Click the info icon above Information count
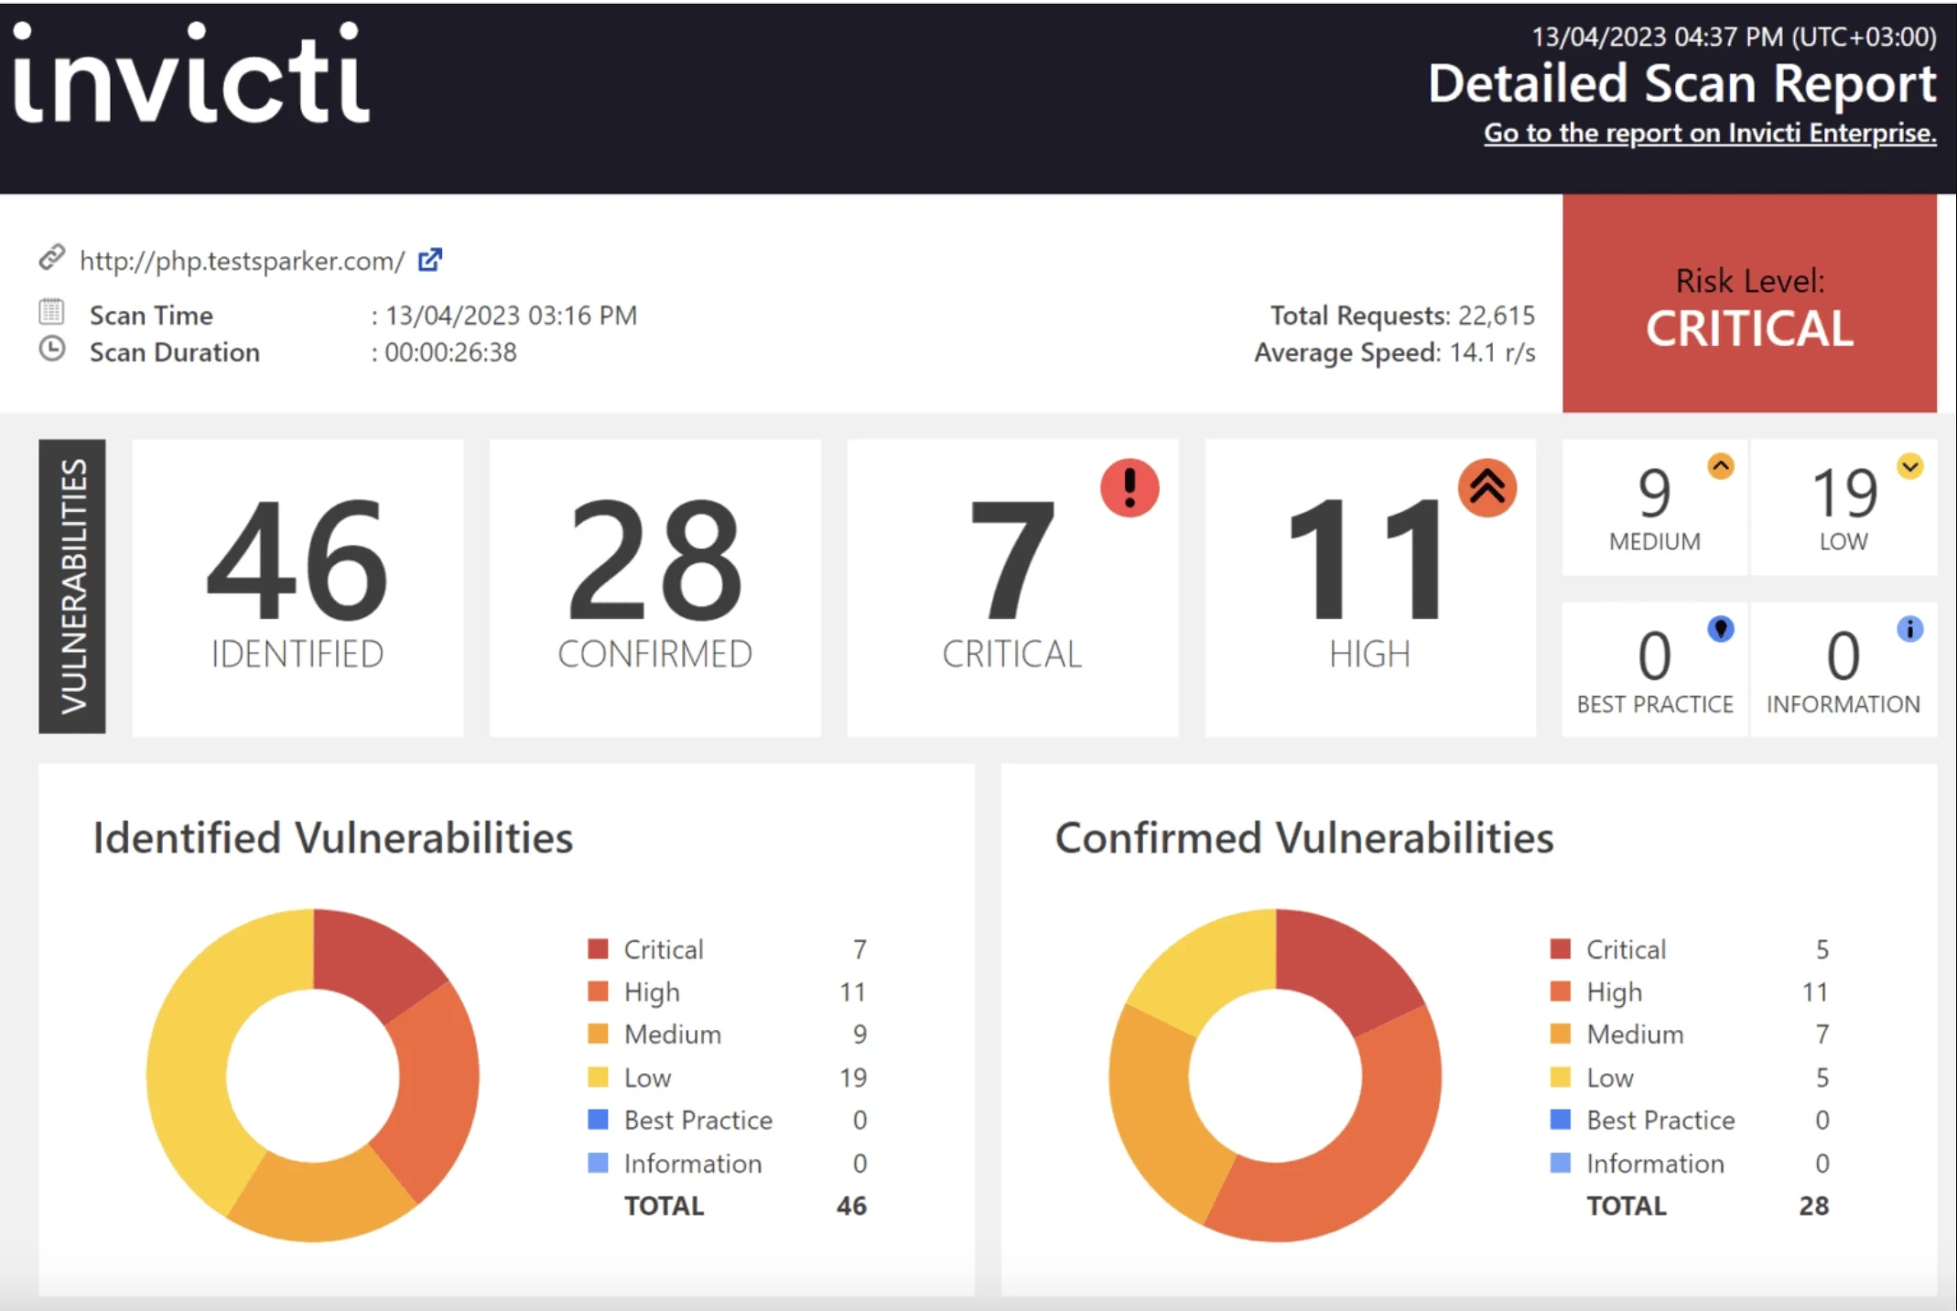The width and height of the screenshot is (1957, 1311). 1911,628
